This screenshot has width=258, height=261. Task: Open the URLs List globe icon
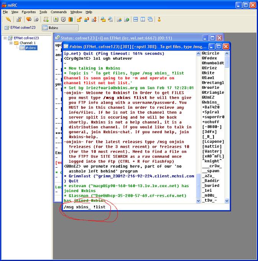(x=127, y=20)
